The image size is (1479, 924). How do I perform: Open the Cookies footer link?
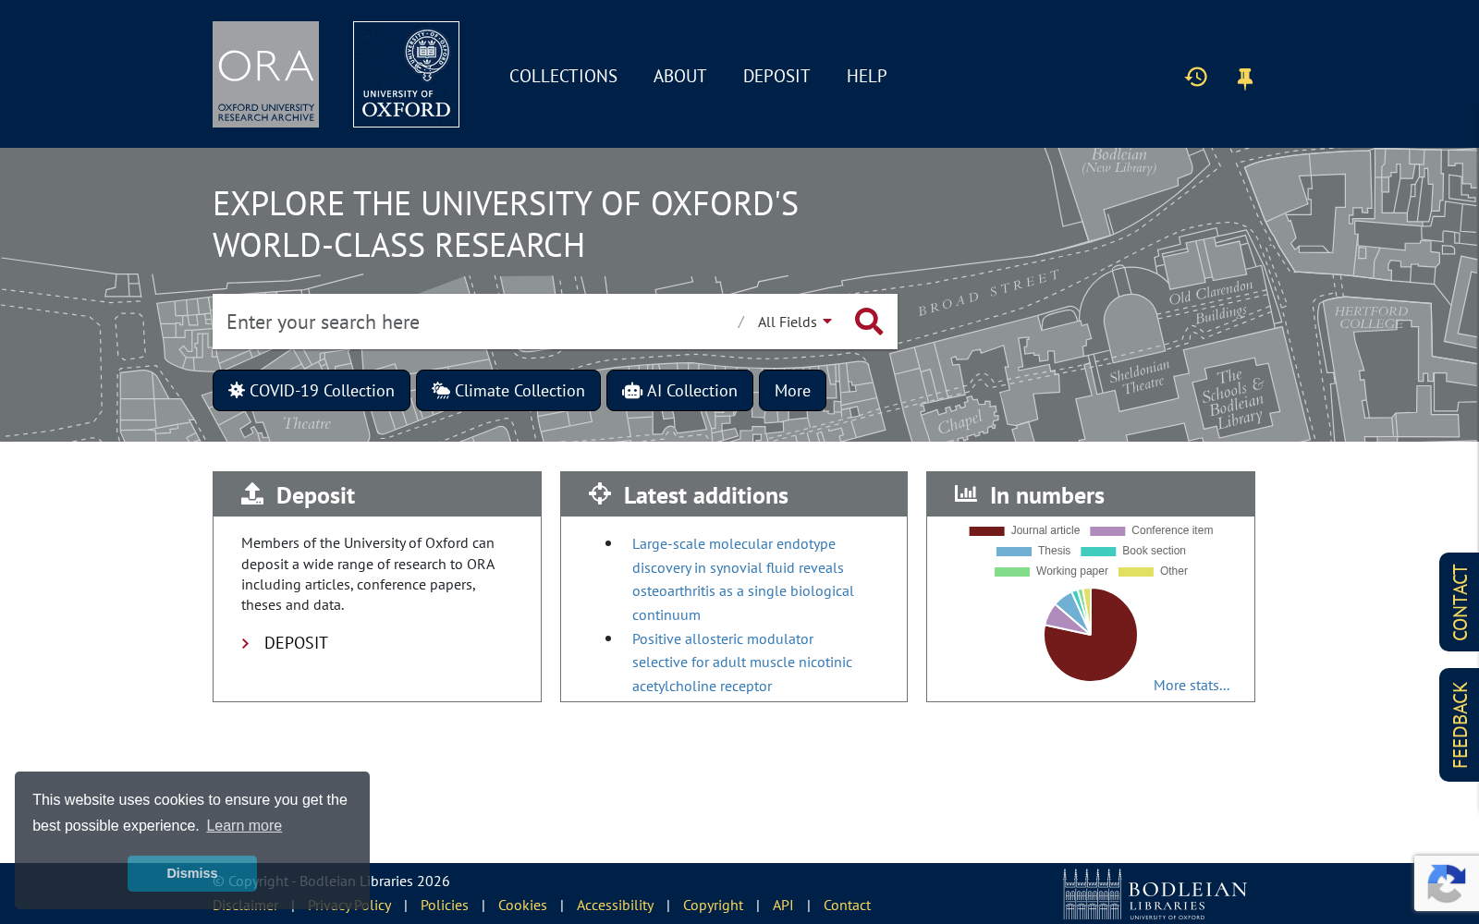[x=522, y=905]
